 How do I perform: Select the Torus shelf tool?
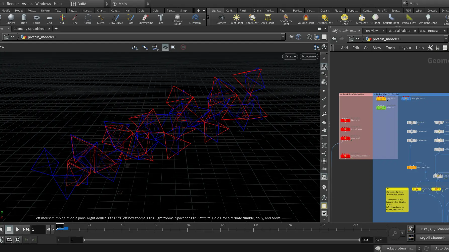tap(36, 19)
